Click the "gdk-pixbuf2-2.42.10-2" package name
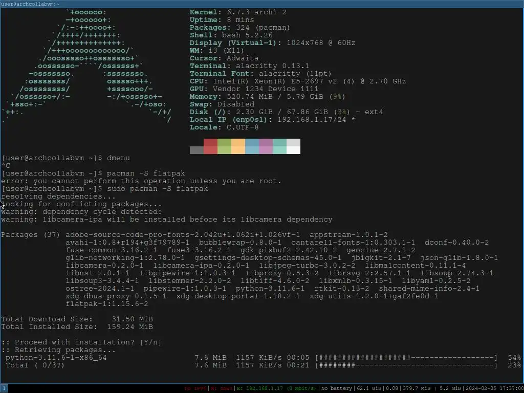524x393 pixels. [289, 250]
